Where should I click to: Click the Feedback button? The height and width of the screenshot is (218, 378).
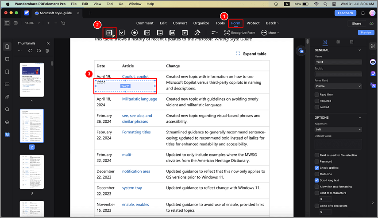coord(345,13)
